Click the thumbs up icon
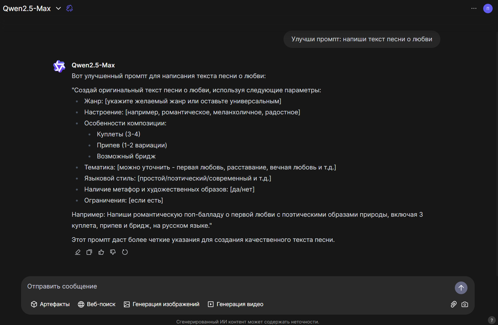The image size is (498, 325). [101, 252]
